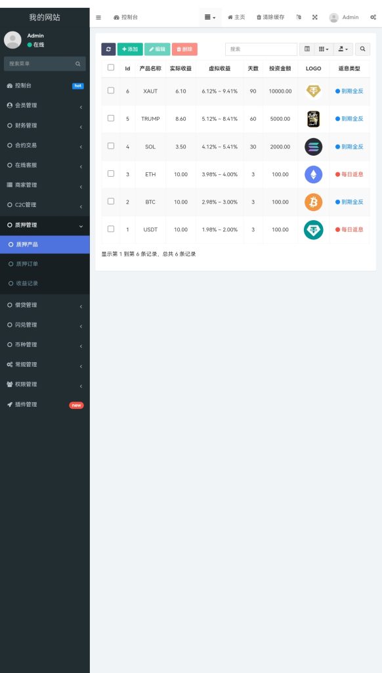The height and width of the screenshot is (673, 382).
Task: Open settings gears icon at top right
Action: click(373, 17)
